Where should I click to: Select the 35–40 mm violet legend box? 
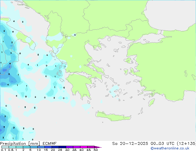77,147
